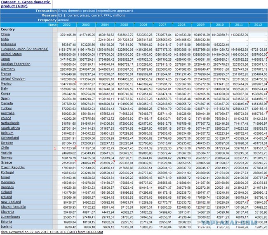Click the United States country link
The image size is (268, 235).
point(11,54)
